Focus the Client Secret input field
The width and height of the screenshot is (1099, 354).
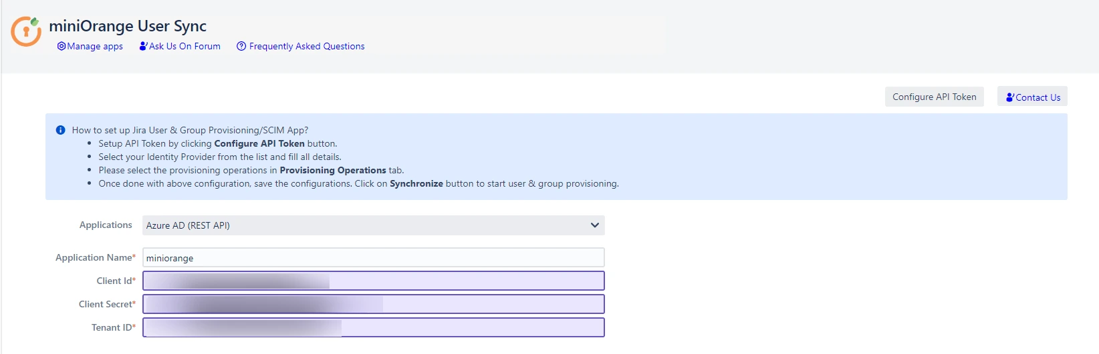pyautogui.click(x=373, y=304)
